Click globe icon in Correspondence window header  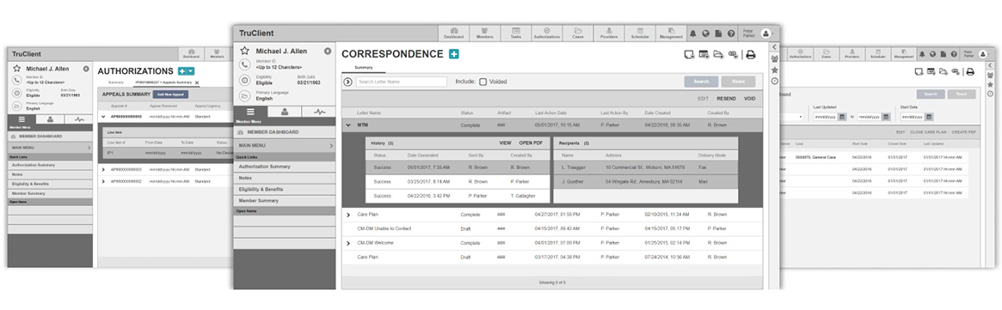[x=706, y=33]
